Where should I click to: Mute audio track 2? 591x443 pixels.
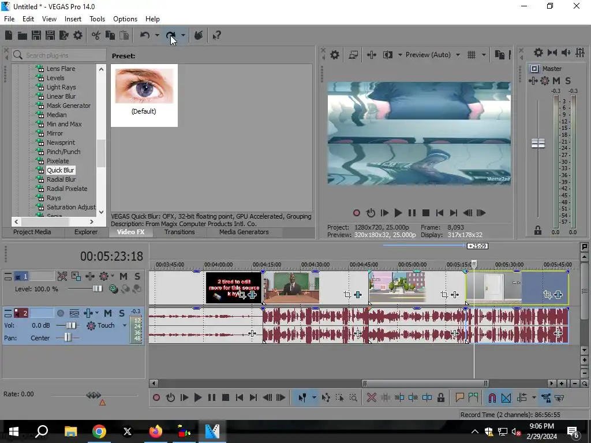(108, 313)
